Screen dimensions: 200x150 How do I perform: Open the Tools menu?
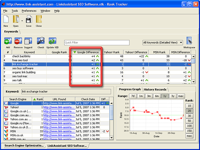point(15,11)
